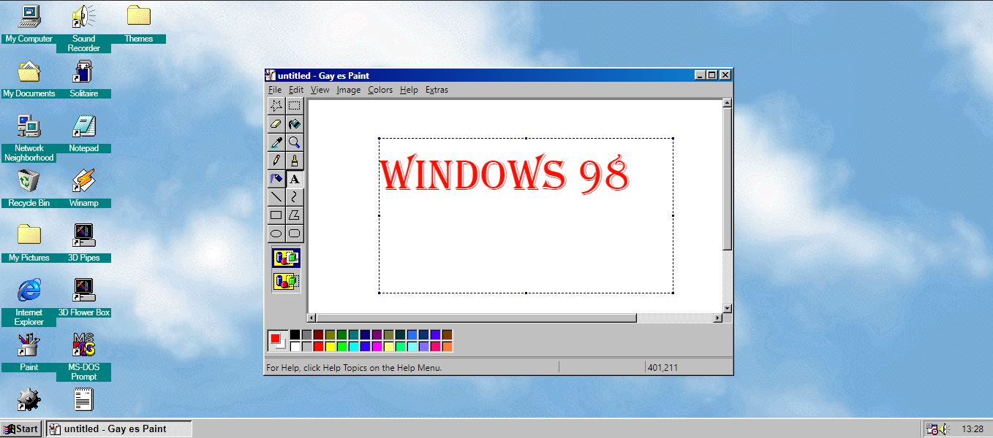Click the task scheduler tray icon

pyautogui.click(x=932, y=429)
